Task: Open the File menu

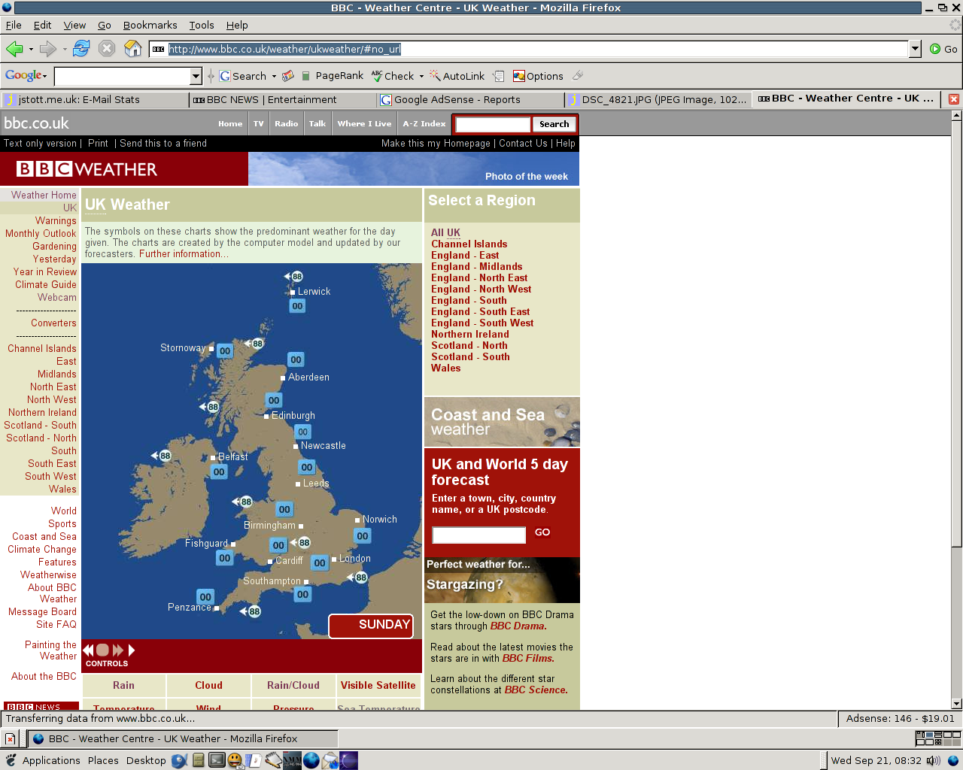Action: pos(14,25)
